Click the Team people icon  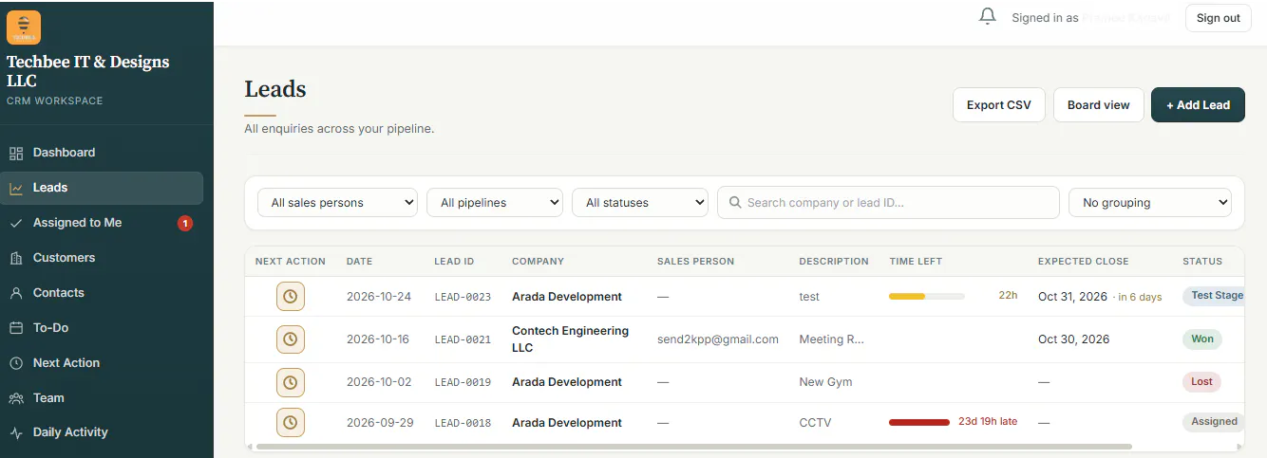[16, 398]
